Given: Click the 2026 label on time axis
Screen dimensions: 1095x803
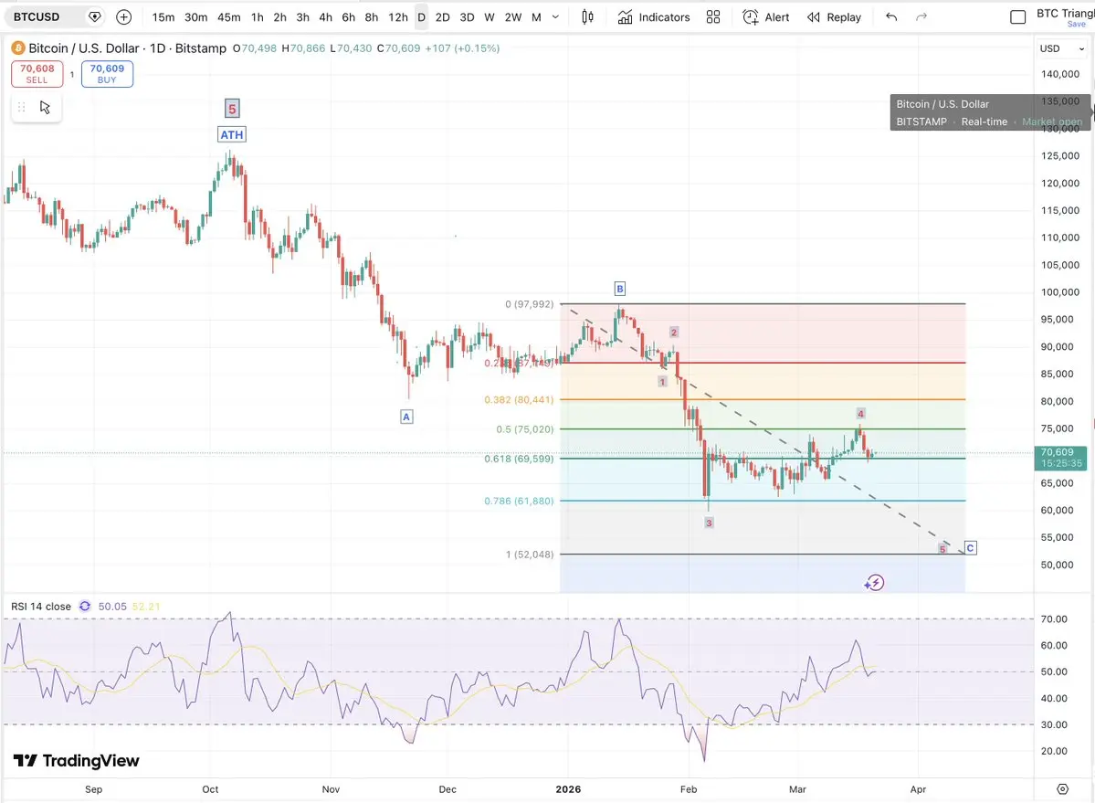Looking at the screenshot, I should tap(568, 789).
